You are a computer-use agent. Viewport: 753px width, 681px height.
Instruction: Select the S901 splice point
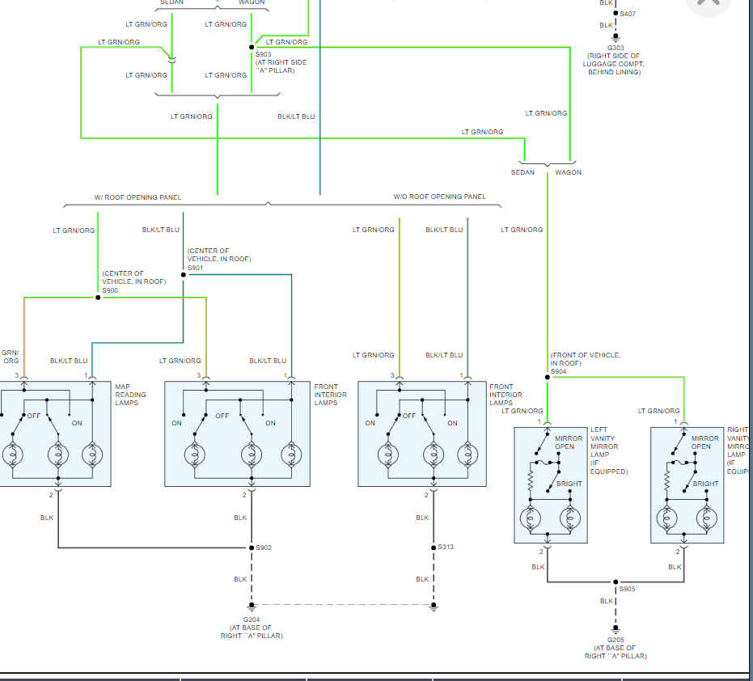point(184,275)
